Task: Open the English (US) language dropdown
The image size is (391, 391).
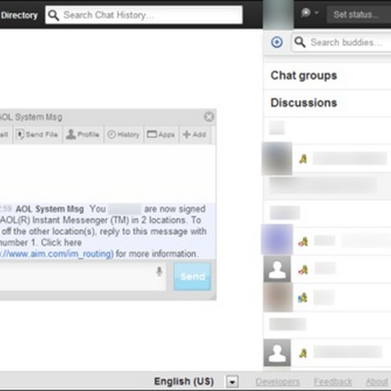Action: 232,382
